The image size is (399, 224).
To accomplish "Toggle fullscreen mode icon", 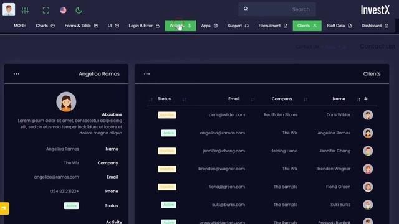I will click(46, 11).
